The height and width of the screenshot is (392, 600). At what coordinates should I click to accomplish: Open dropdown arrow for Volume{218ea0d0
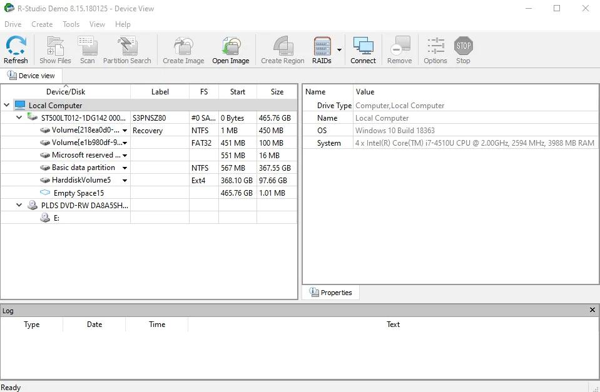125,131
